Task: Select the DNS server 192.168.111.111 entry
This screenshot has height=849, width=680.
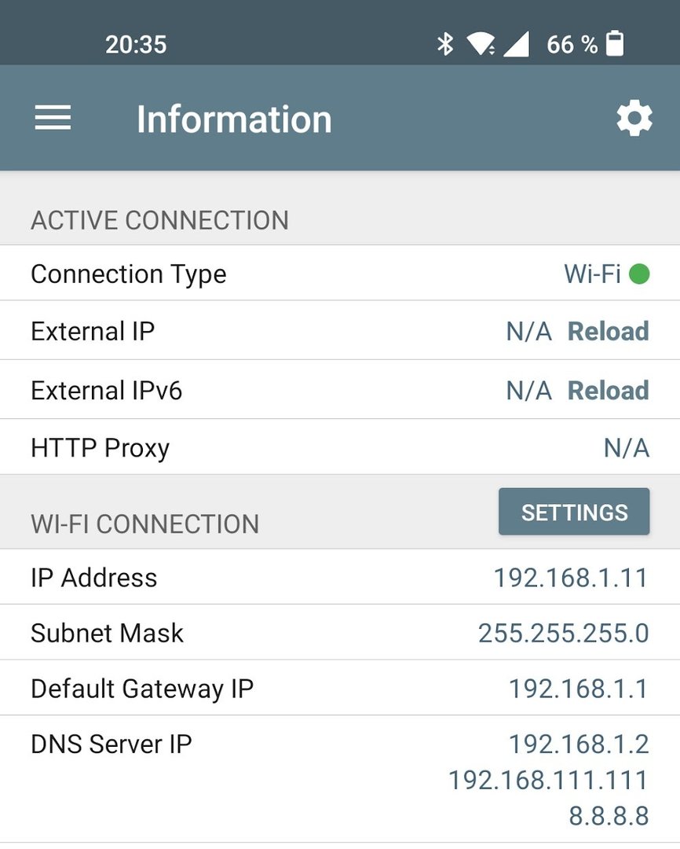Action: 548,780
